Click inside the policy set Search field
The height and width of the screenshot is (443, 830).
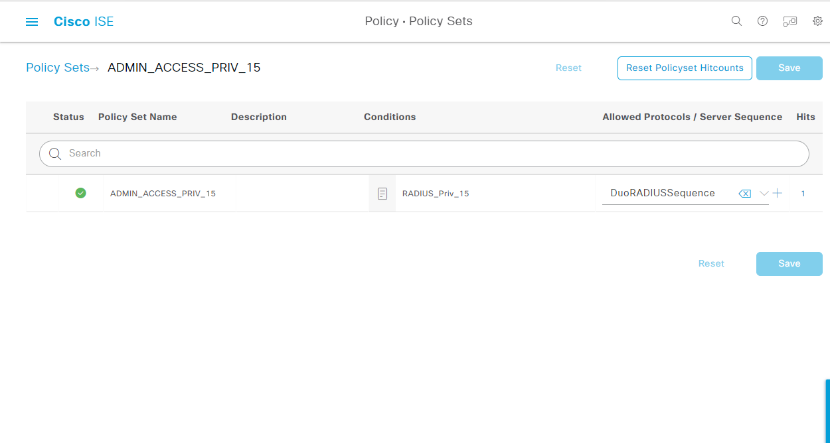pyautogui.click(x=266, y=153)
